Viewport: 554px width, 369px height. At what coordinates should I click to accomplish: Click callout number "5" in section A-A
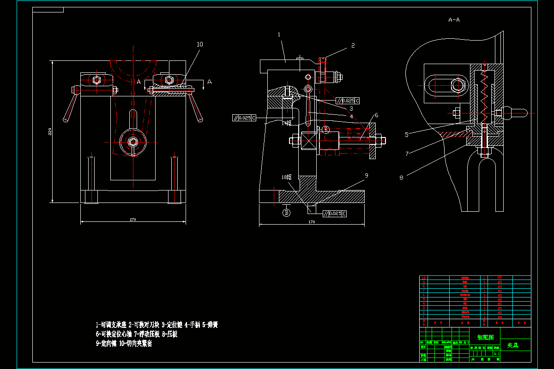click(406, 135)
